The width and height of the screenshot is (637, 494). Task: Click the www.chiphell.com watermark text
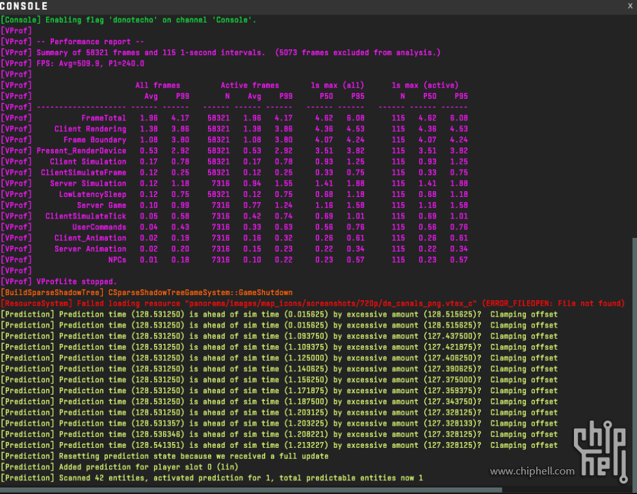[x=532, y=471]
